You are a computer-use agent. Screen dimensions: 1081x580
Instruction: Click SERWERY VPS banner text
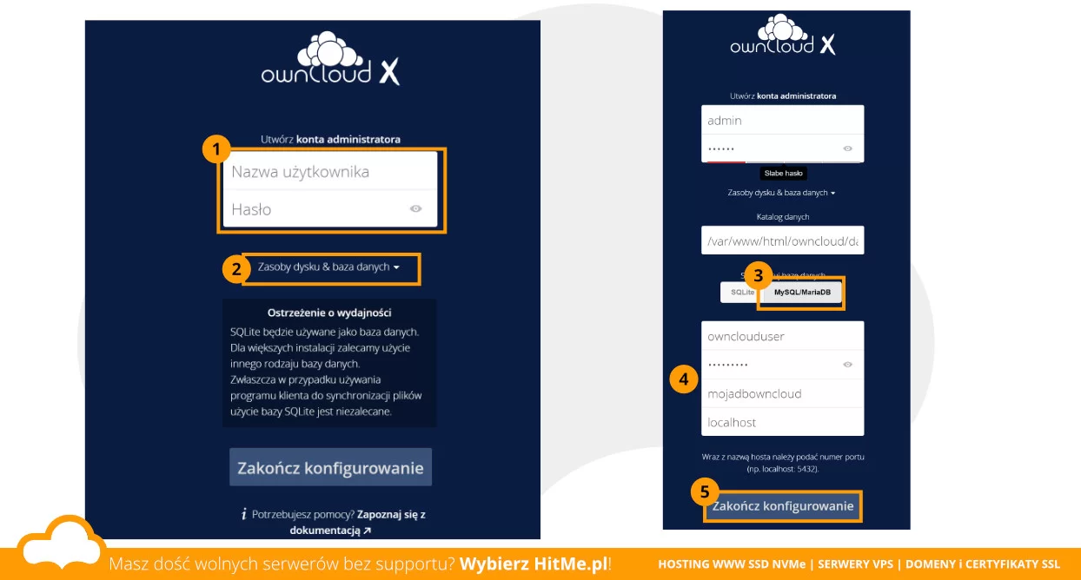(x=857, y=564)
